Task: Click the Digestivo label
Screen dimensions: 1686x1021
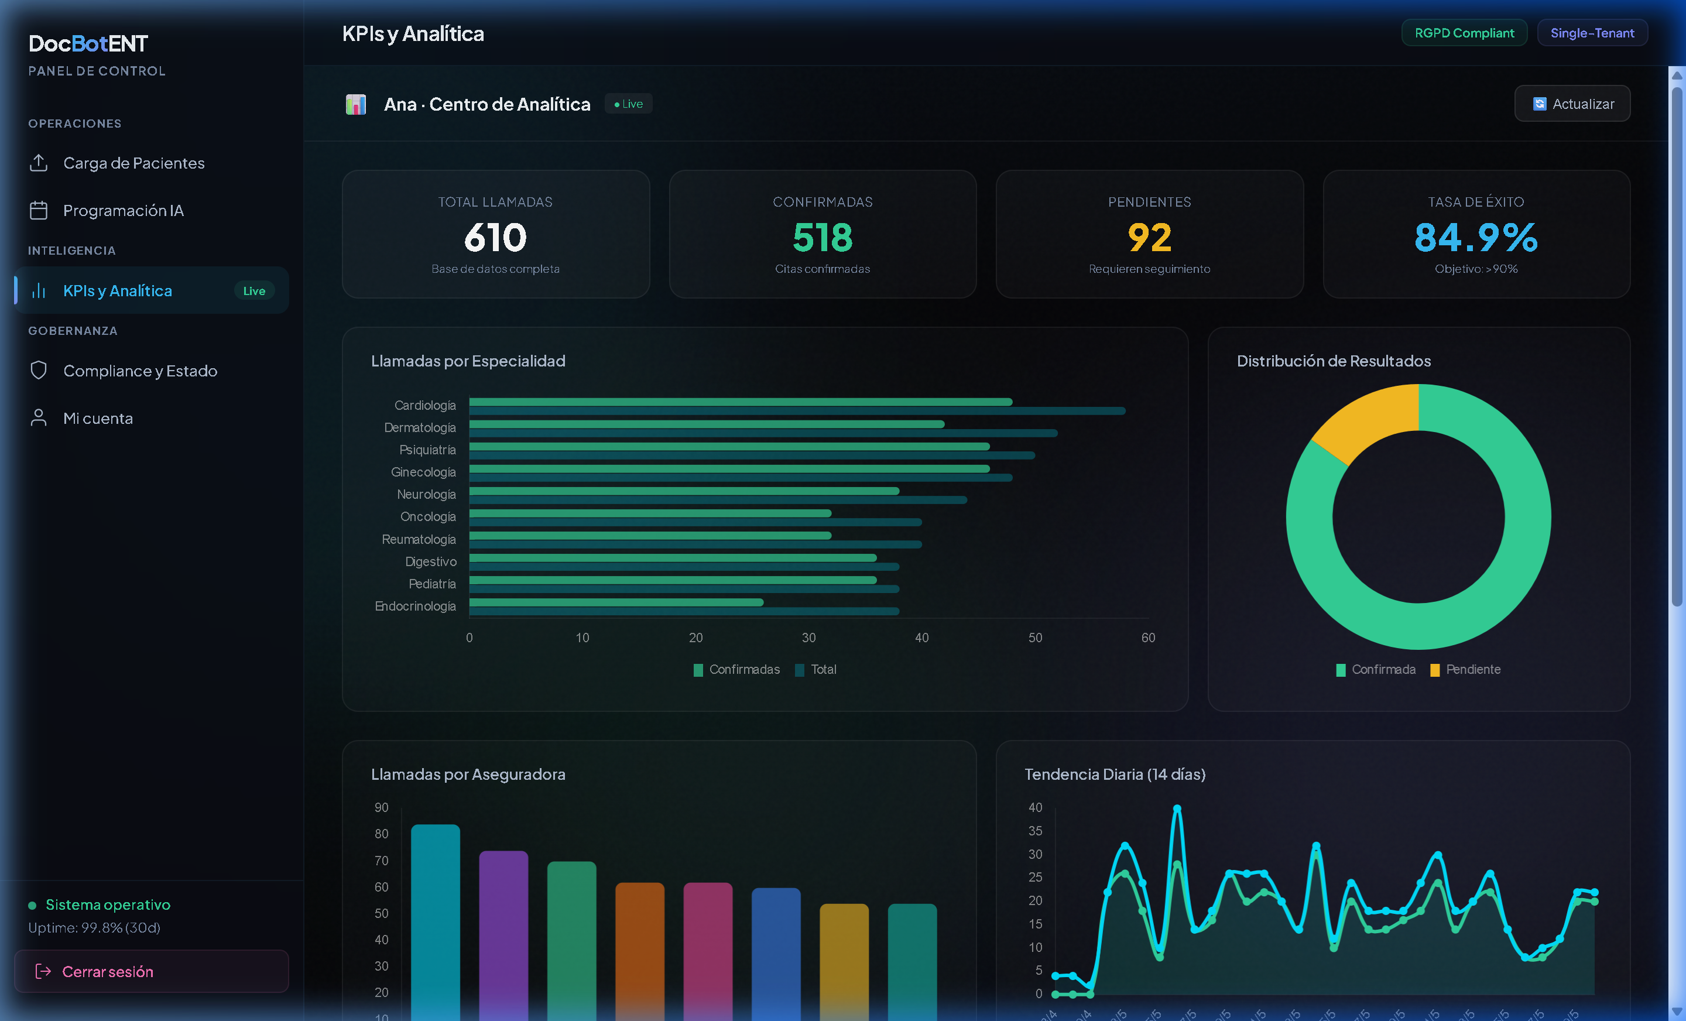Action: click(430, 561)
